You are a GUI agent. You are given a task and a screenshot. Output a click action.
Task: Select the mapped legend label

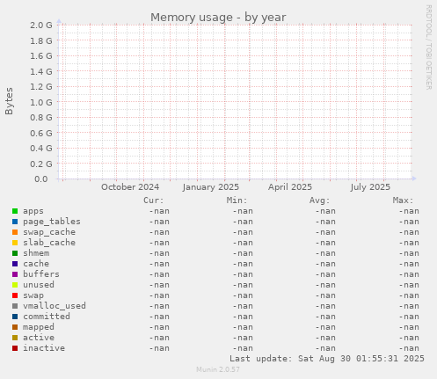[39, 327]
